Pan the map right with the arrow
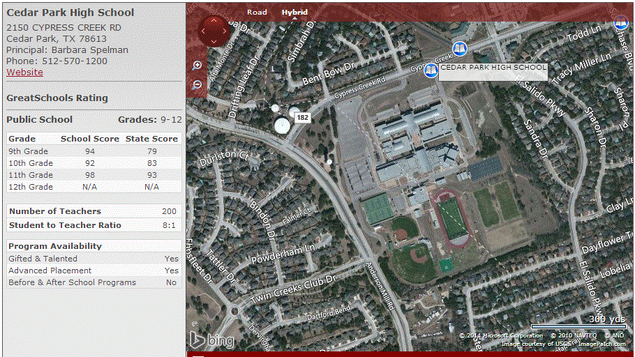The height and width of the screenshot is (357, 635). [x=225, y=31]
